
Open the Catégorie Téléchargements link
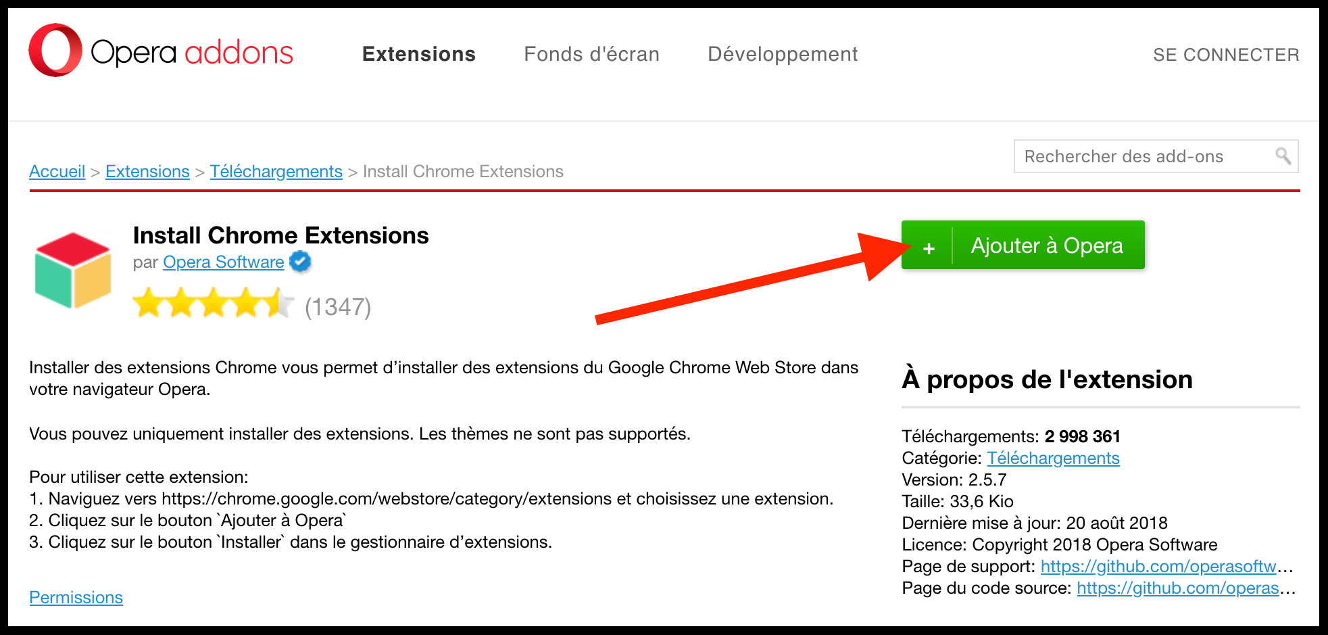pyautogui.click(x=1053, y=458)
